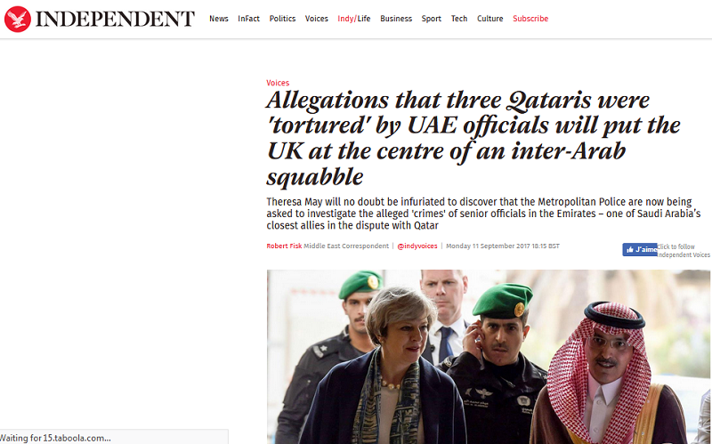Click the 'Click to follow Independent Voices' text
The height and width of the screenshot is (444, 712).
[684, 251]
